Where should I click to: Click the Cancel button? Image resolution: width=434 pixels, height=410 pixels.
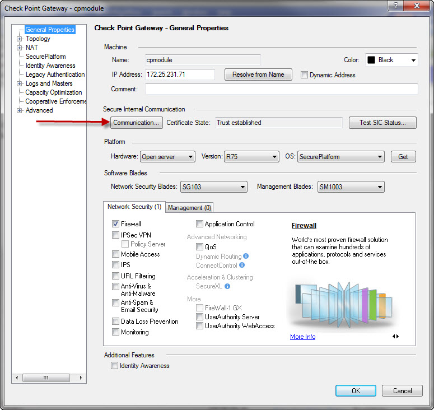(x=402, y=390)
